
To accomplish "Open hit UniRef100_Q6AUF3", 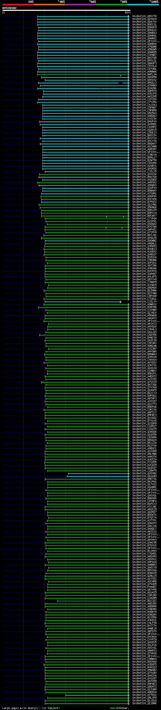I will (144, 63).
